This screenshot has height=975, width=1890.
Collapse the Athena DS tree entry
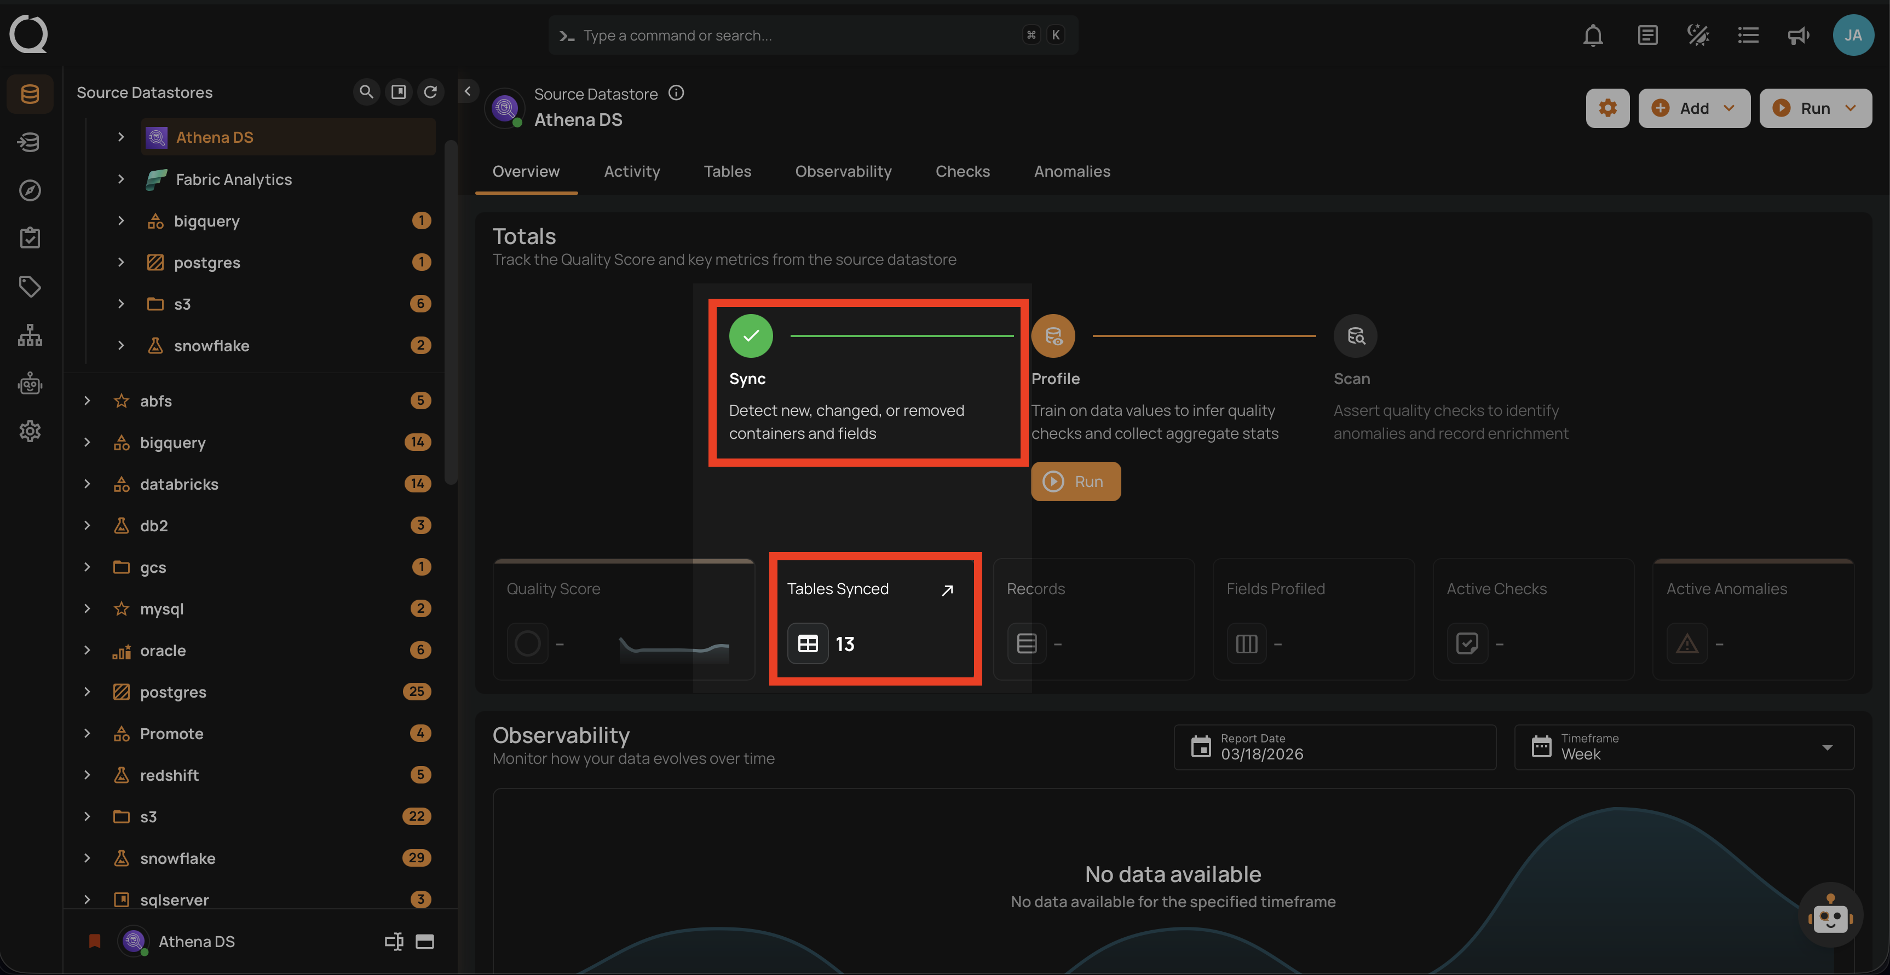tap(121, 136)
